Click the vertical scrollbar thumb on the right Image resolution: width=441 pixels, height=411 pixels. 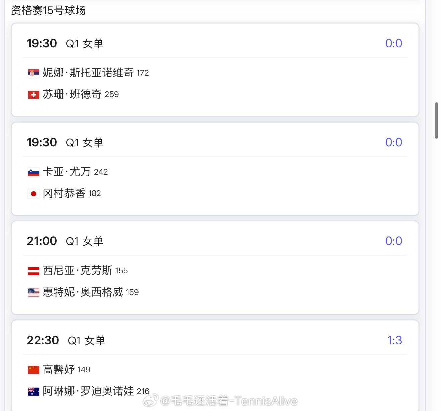tap(436, 121)
